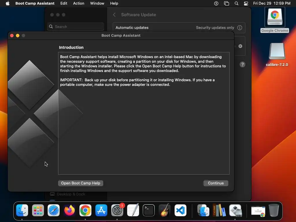
Task: Open the Window menu
Action: (x=97, y=3)
